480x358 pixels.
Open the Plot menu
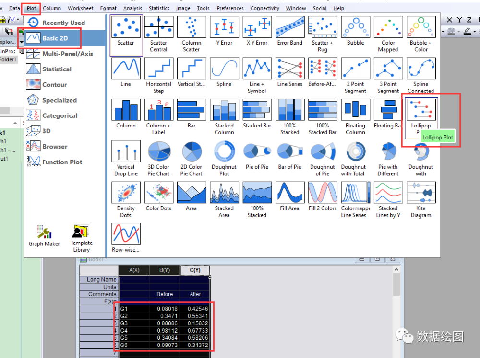coord(31,8)
